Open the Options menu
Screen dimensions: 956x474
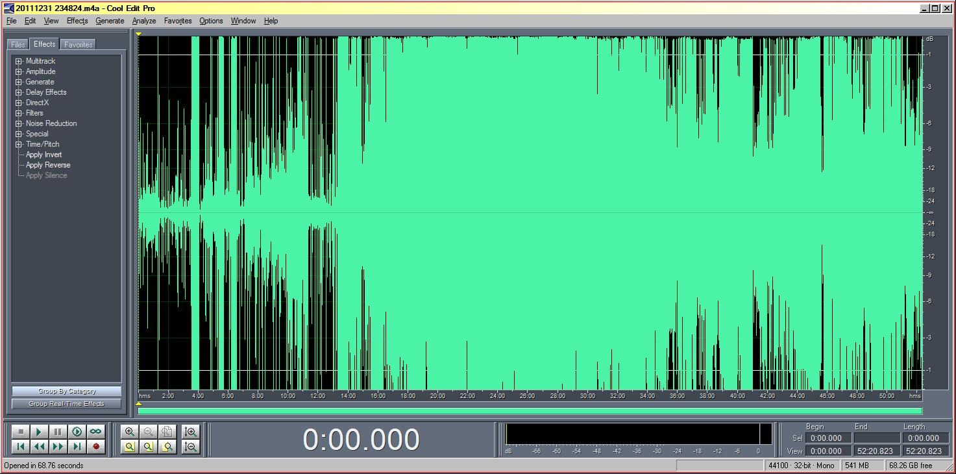(x=211, y=21)
